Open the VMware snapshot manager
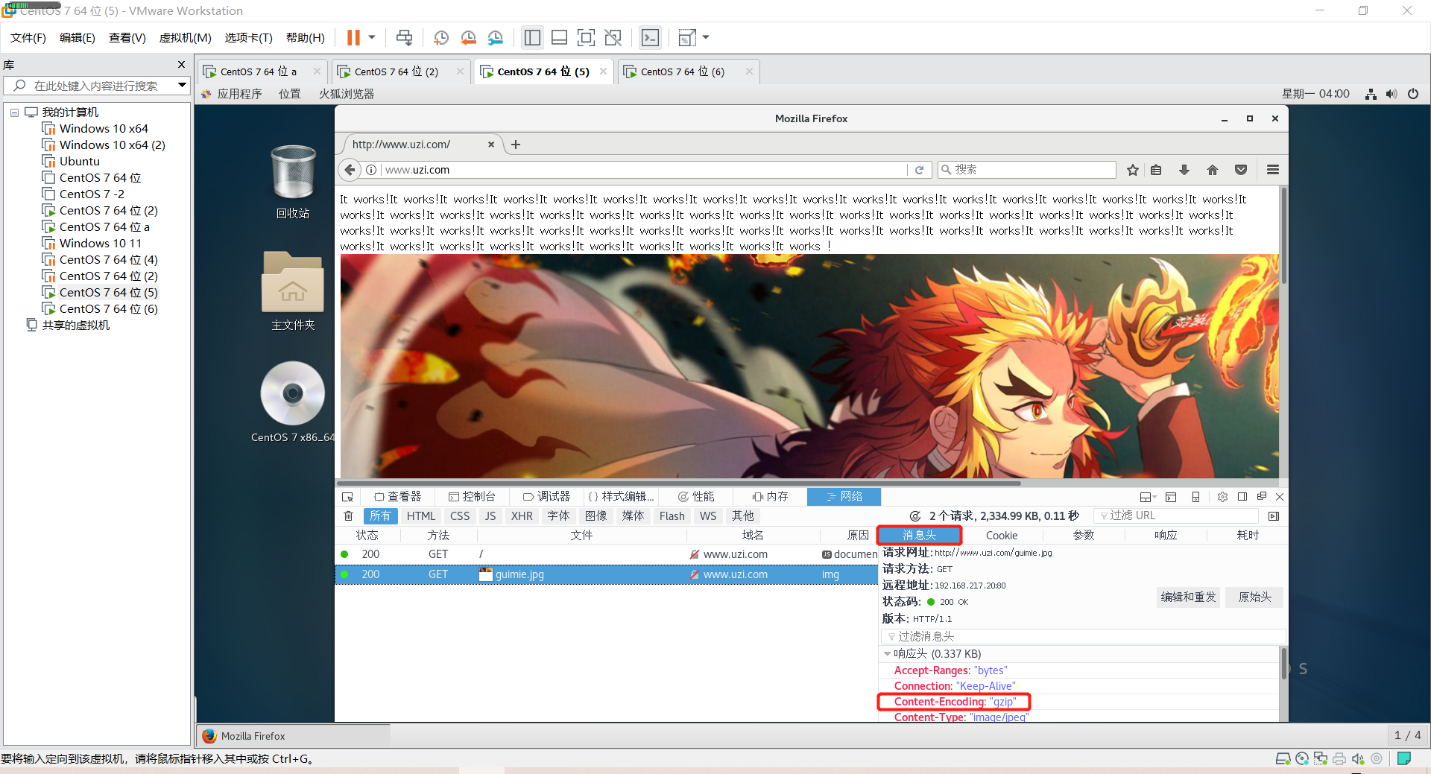Screen dimensions: 1431x774 496,37
